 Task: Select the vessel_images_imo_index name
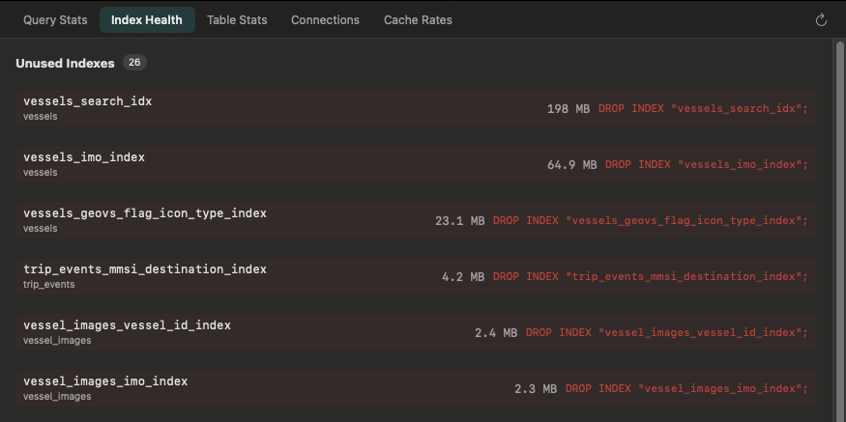pos(105,381)
